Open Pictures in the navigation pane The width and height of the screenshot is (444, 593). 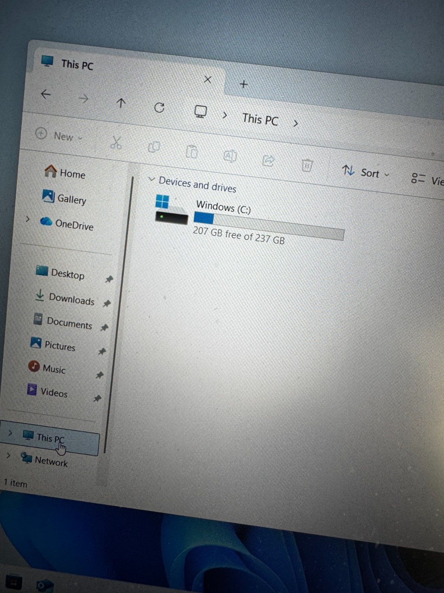53,344
